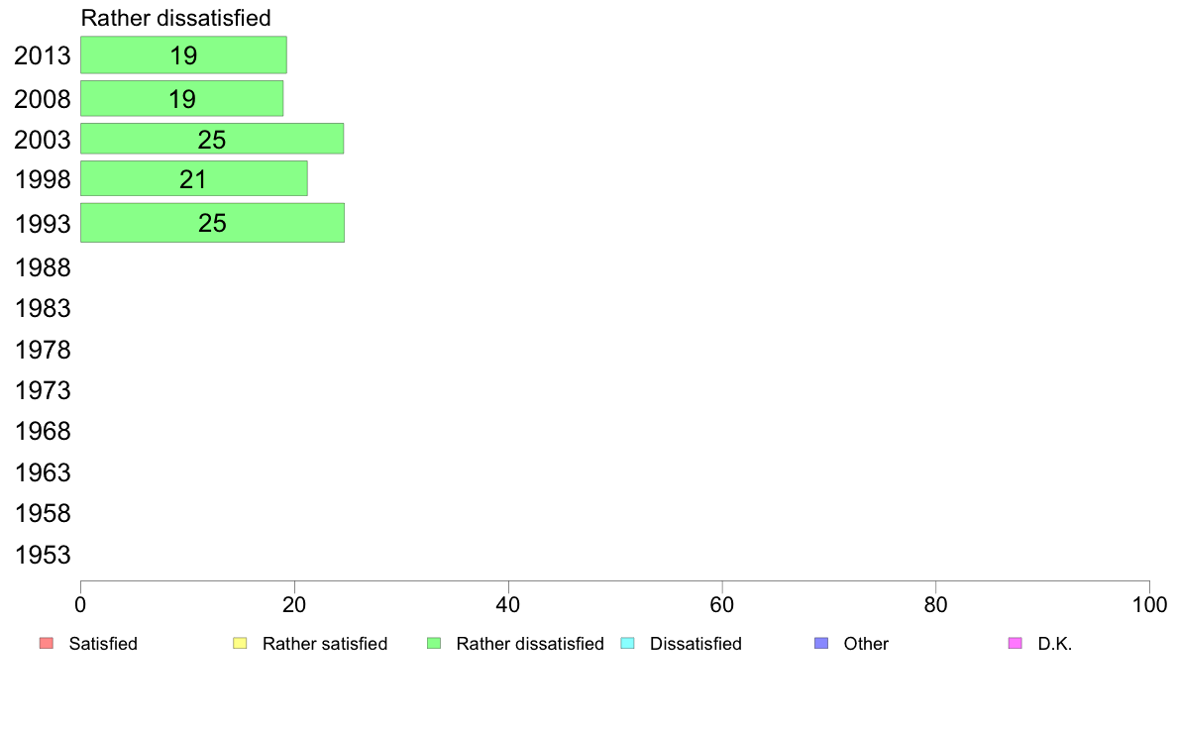Select the 1998 bar showing 21
Screen dimensions: 1177x729
coord(193,178)
